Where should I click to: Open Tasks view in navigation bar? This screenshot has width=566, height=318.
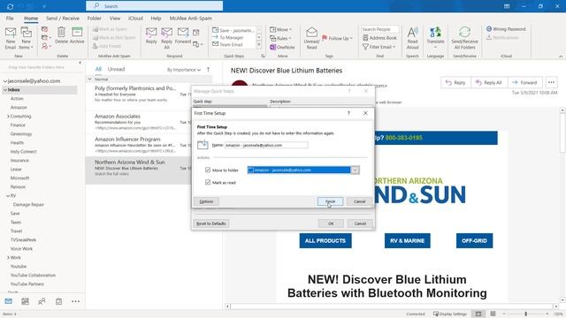pyautogui.click(x=58, y=301)
